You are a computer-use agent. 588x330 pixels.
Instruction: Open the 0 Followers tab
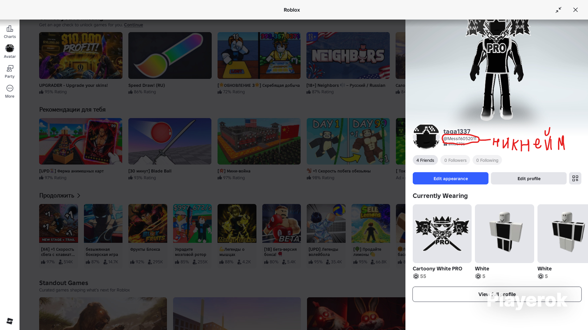pyautogui.click(x=455, y=160)
